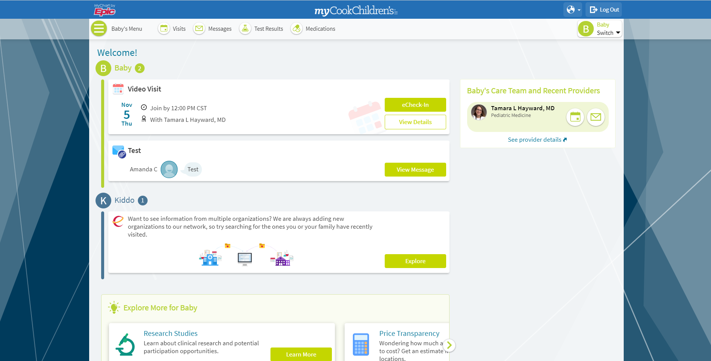Click the Visits calendar icon
This screenshot has width=711, height=361.
164,28
